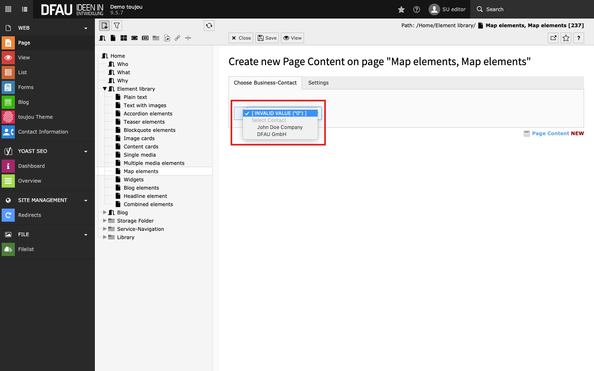This screenshot has height=371, width=594.
Task: Click the refresh page tree icon
Action: 209,26
